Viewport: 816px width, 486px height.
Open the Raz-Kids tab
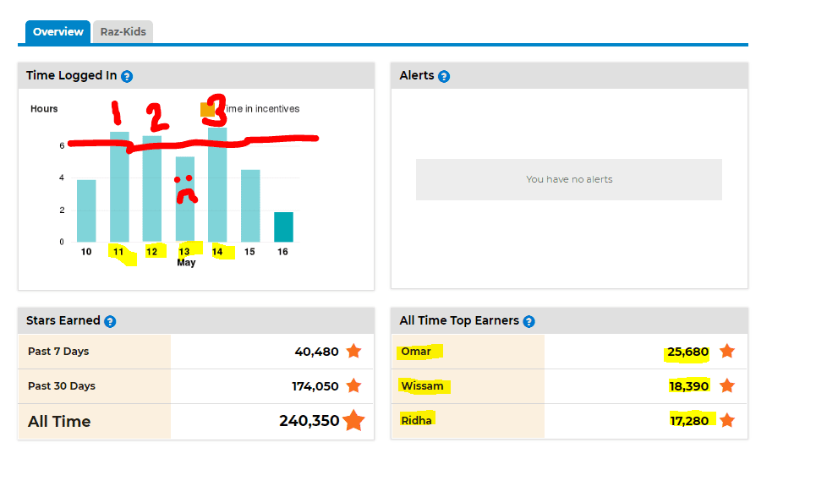coord(123,32)
